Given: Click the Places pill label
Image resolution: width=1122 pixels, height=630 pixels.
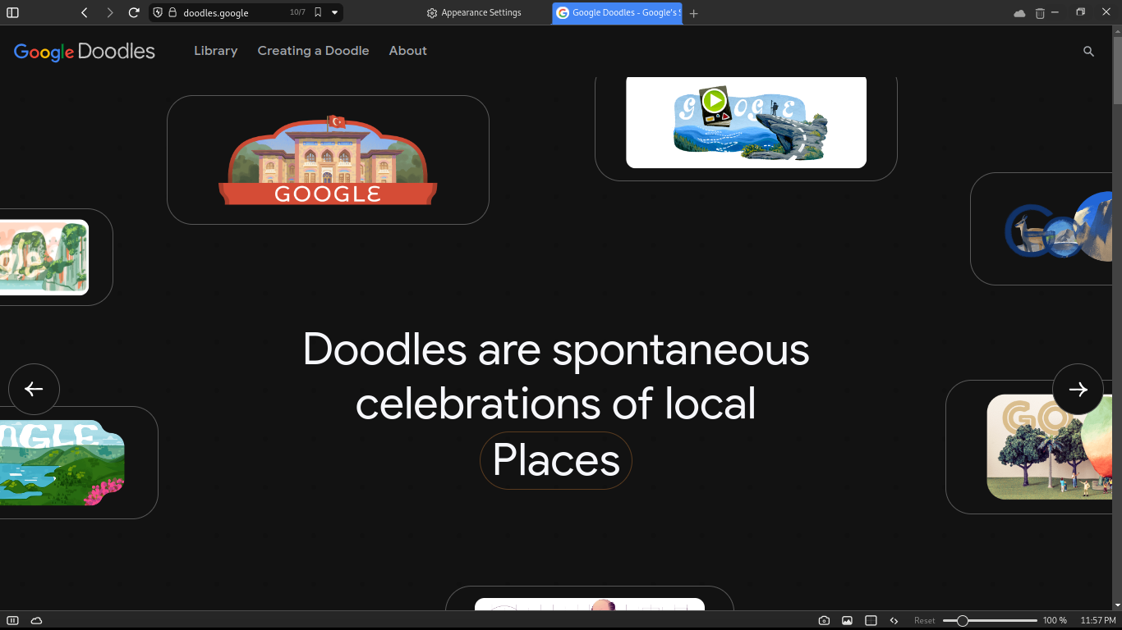Looking at the screenshot, I should 556,460.
